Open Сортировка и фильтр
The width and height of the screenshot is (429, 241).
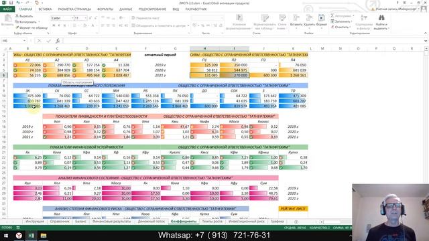(x=364, y=22)
